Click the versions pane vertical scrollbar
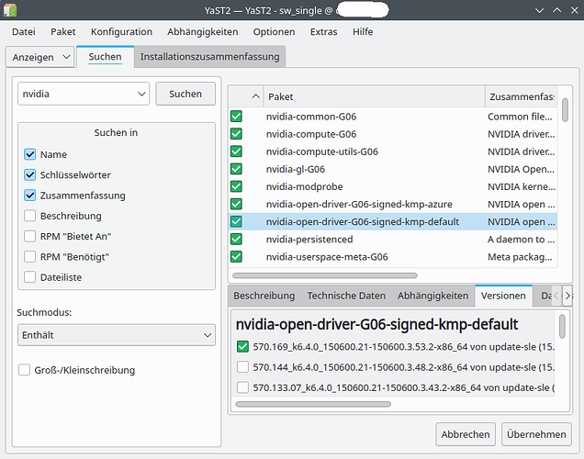584x459 pixels. coord(562,326)
